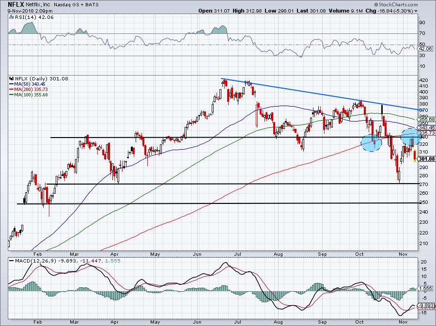Click the 301.08 last price tag
This screenshot has height=326, width=436.
426,159
